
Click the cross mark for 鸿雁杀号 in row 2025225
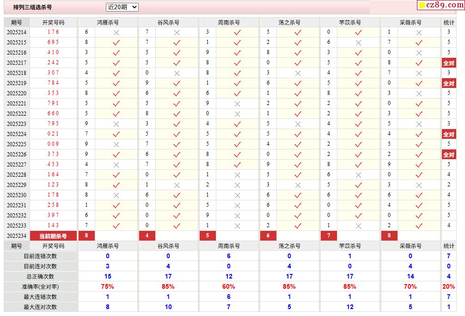point(116,144)
